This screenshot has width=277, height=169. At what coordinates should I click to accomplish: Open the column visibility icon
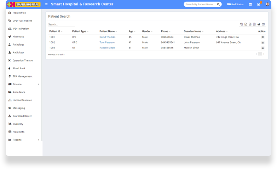[x=263, y=24]
